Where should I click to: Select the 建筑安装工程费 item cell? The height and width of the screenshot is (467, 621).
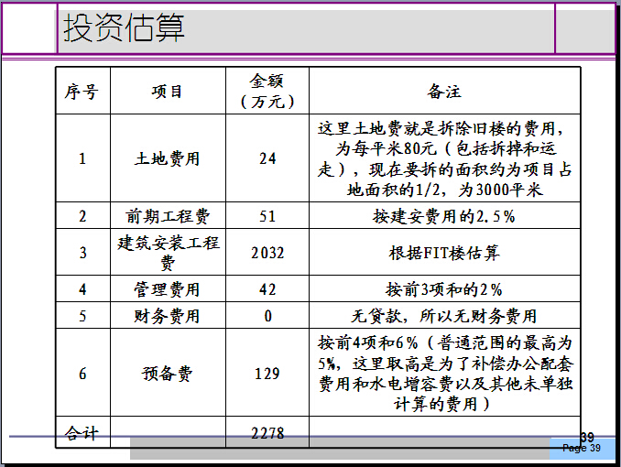coord(168,253)
